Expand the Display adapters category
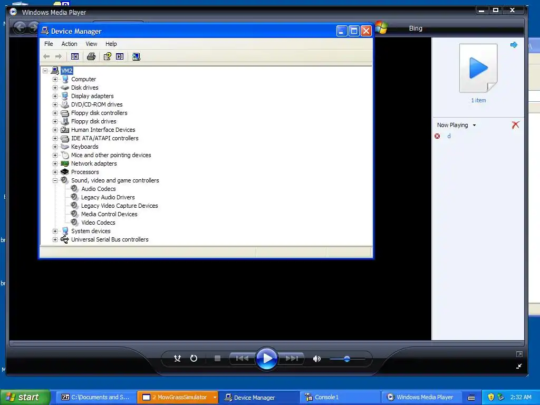 (55, 96)
